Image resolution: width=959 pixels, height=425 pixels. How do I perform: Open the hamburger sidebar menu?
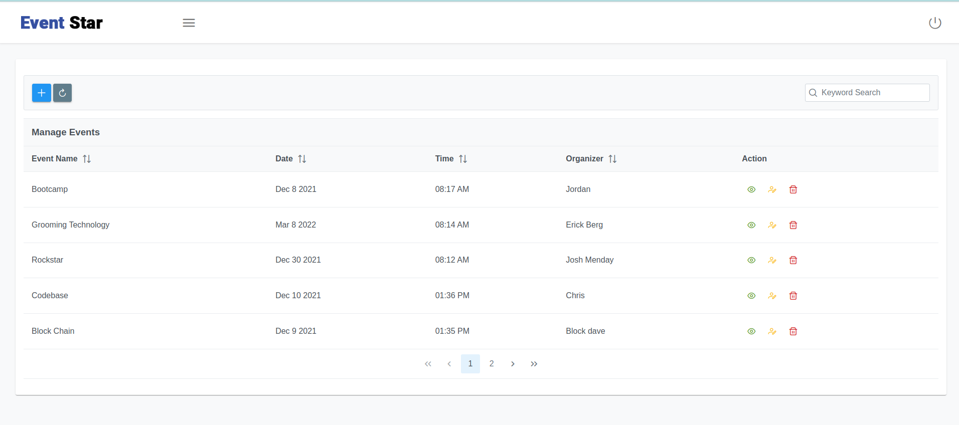point(189,23)
